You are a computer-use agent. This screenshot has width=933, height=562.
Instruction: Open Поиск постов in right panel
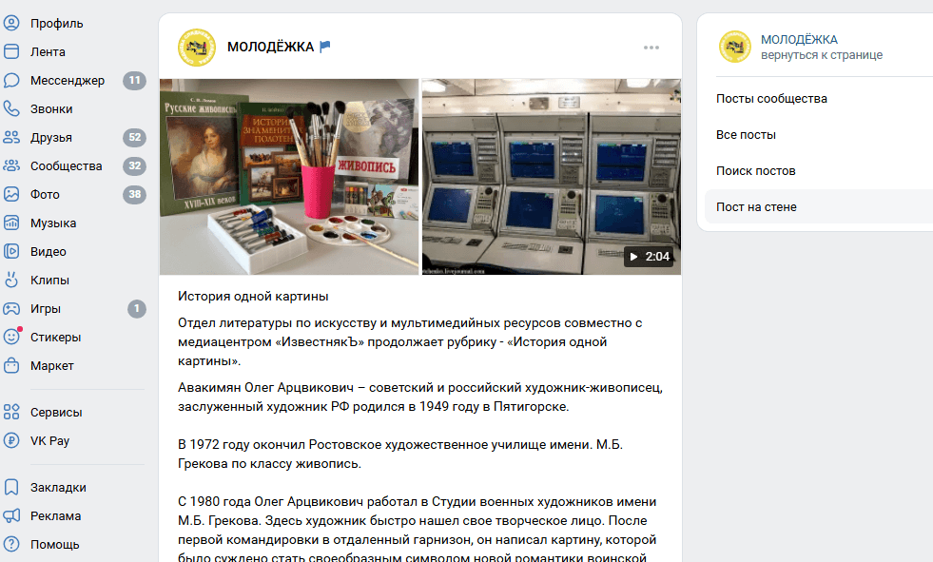pos(756,171)
